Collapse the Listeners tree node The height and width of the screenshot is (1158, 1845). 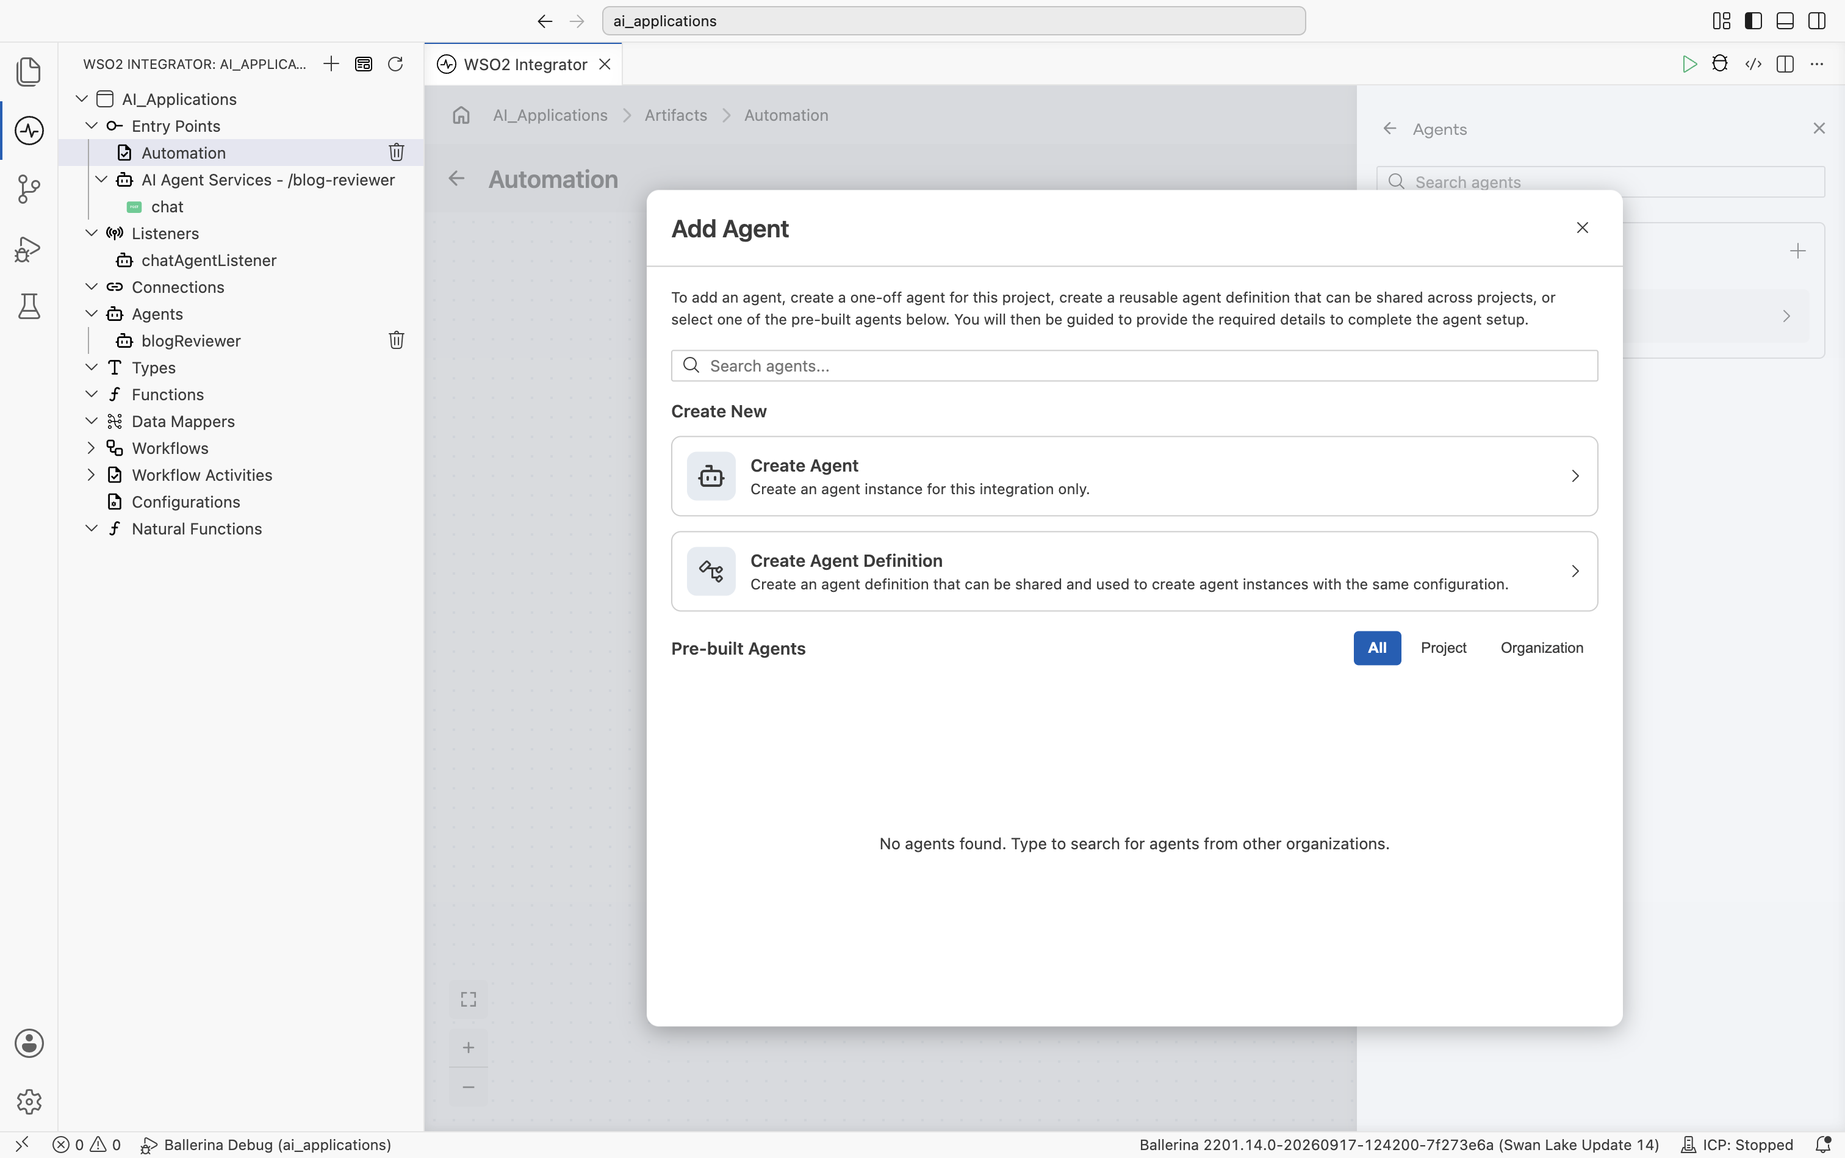[91, 233]
